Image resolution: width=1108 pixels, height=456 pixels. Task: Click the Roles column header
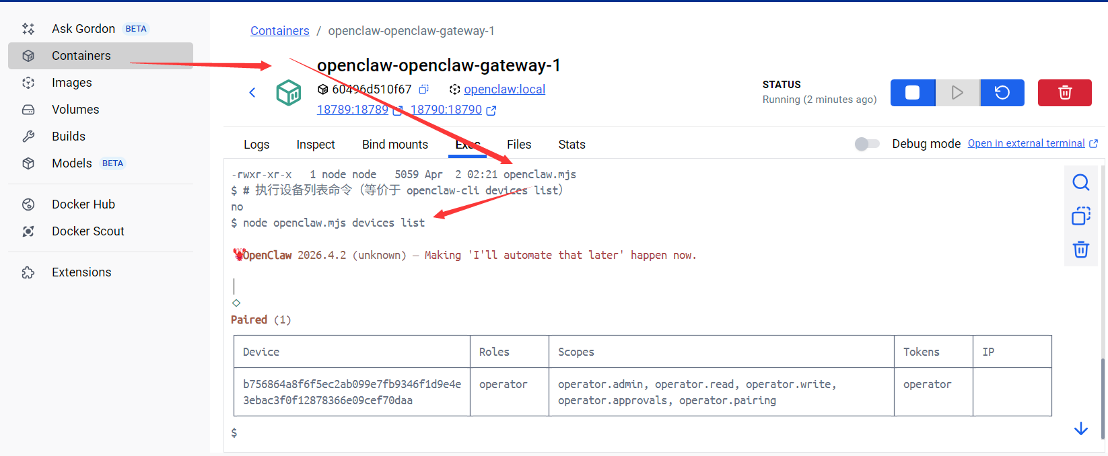510,352
